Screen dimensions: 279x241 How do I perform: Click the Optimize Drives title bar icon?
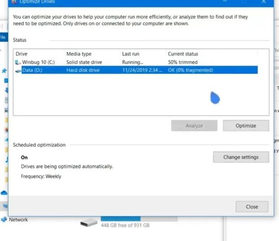pos(14,2)
